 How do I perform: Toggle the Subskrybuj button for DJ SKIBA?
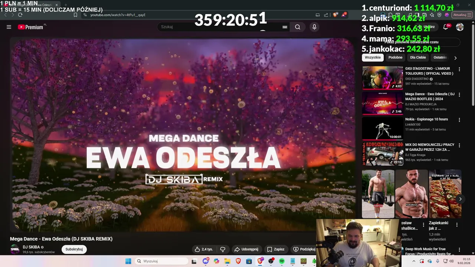[74, 249]
